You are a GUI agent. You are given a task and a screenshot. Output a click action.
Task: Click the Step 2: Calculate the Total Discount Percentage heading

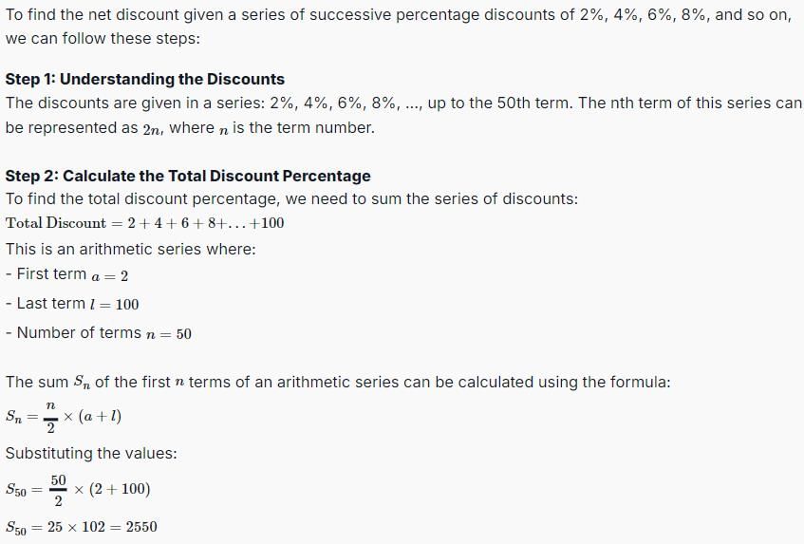coord(188,176)
